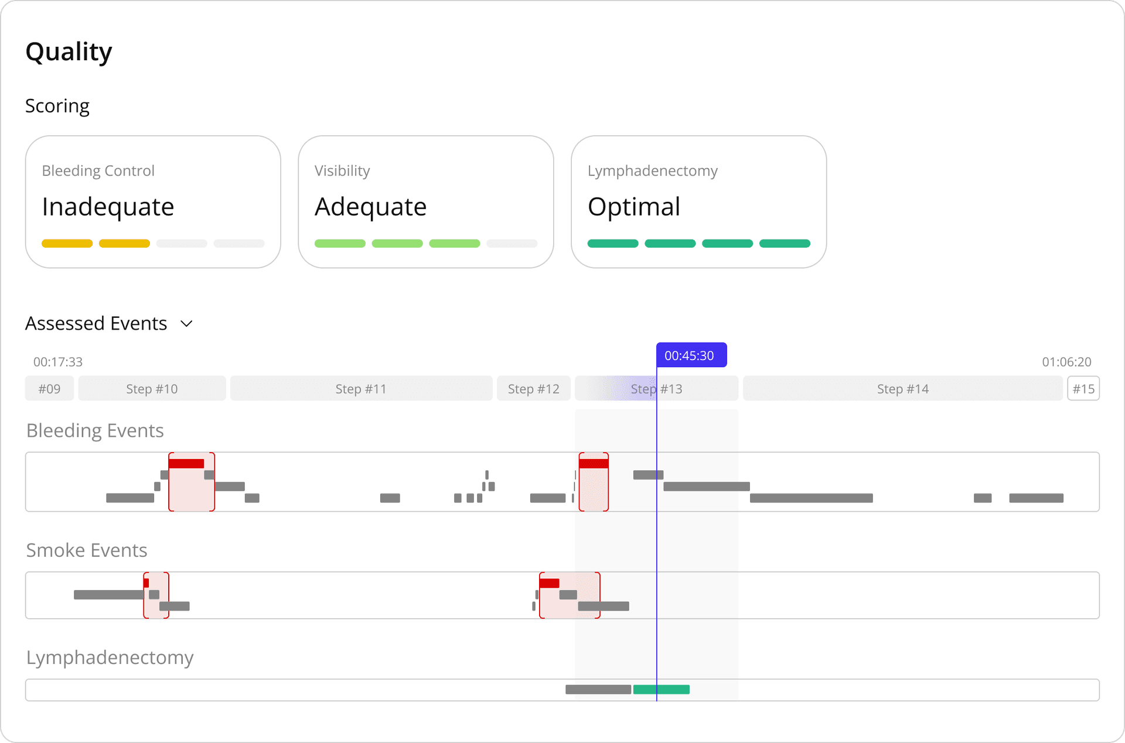Select the flagged bleeding event in Step #10
This screenshot has width=1125, height=743.
[192, 481]
